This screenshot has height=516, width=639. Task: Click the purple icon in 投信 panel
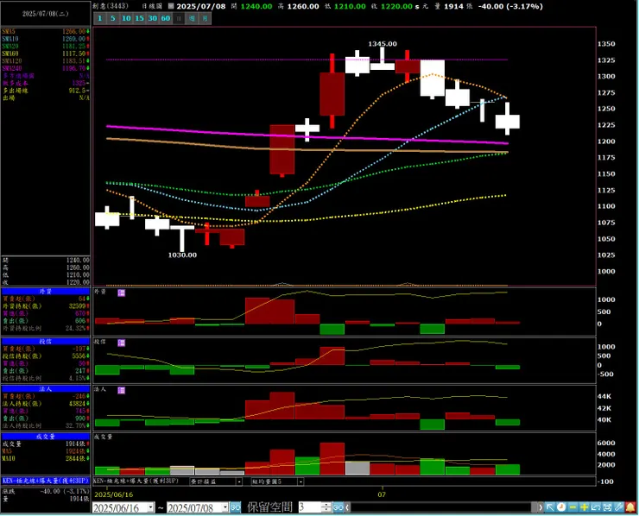point(122,343)
